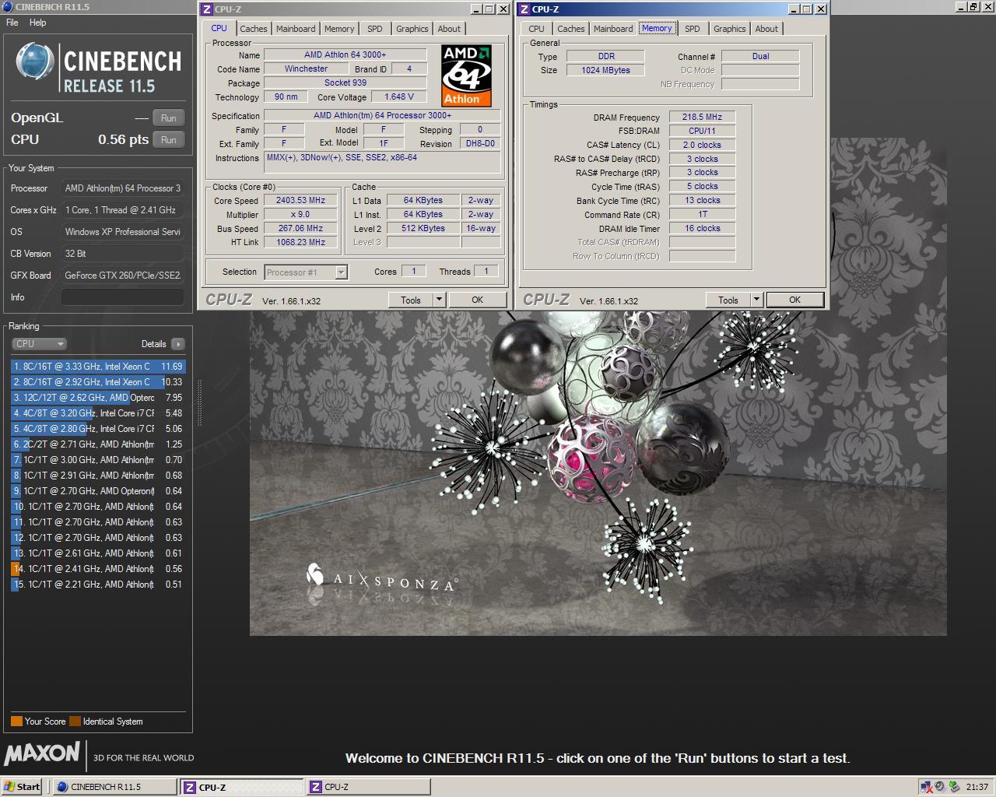Select ranking entry 2 Intel Xeon 10.33
The height and width of the screenshot is (797, 996).
98,382
